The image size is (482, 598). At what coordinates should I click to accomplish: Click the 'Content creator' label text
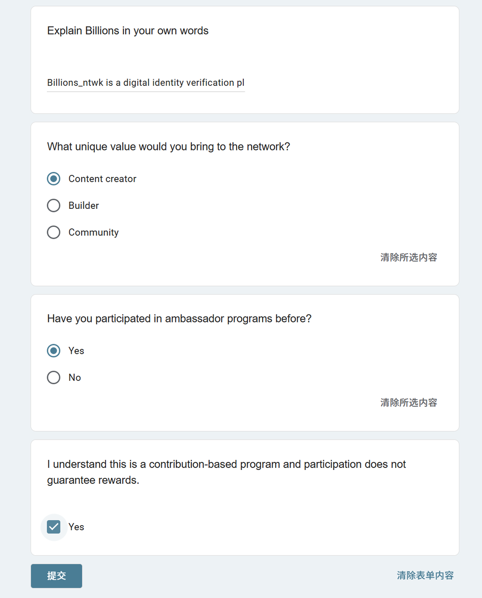pos(102,179)
